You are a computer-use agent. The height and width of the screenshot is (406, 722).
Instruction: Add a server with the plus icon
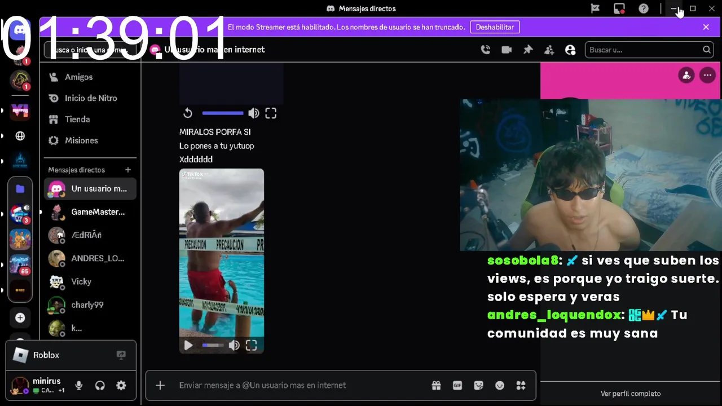pos(20,318)
